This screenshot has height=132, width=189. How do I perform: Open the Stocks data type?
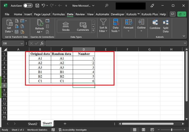click(x=66, y=27)
